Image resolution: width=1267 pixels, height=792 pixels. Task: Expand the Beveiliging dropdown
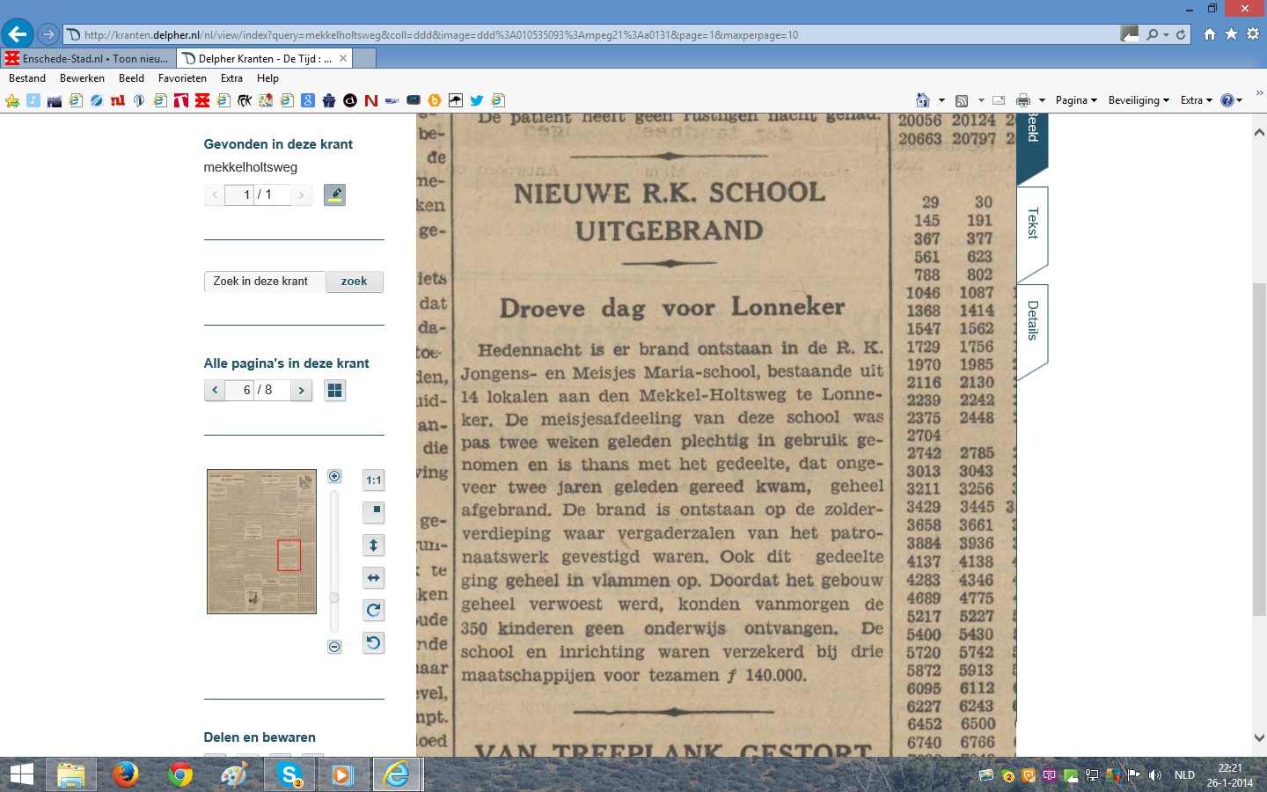tap(1139, 100)
